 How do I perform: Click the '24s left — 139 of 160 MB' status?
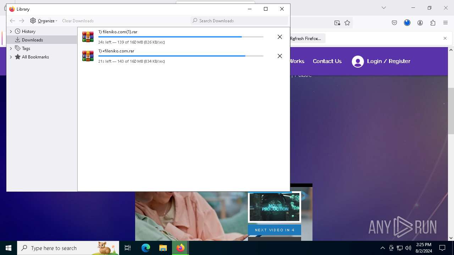pyautogui.click(x=132, y=42)
